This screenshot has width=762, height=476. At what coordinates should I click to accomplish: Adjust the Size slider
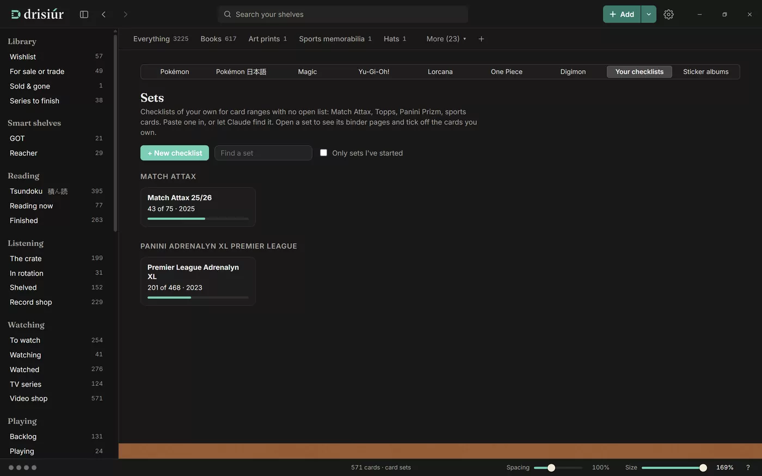[674, 468]
